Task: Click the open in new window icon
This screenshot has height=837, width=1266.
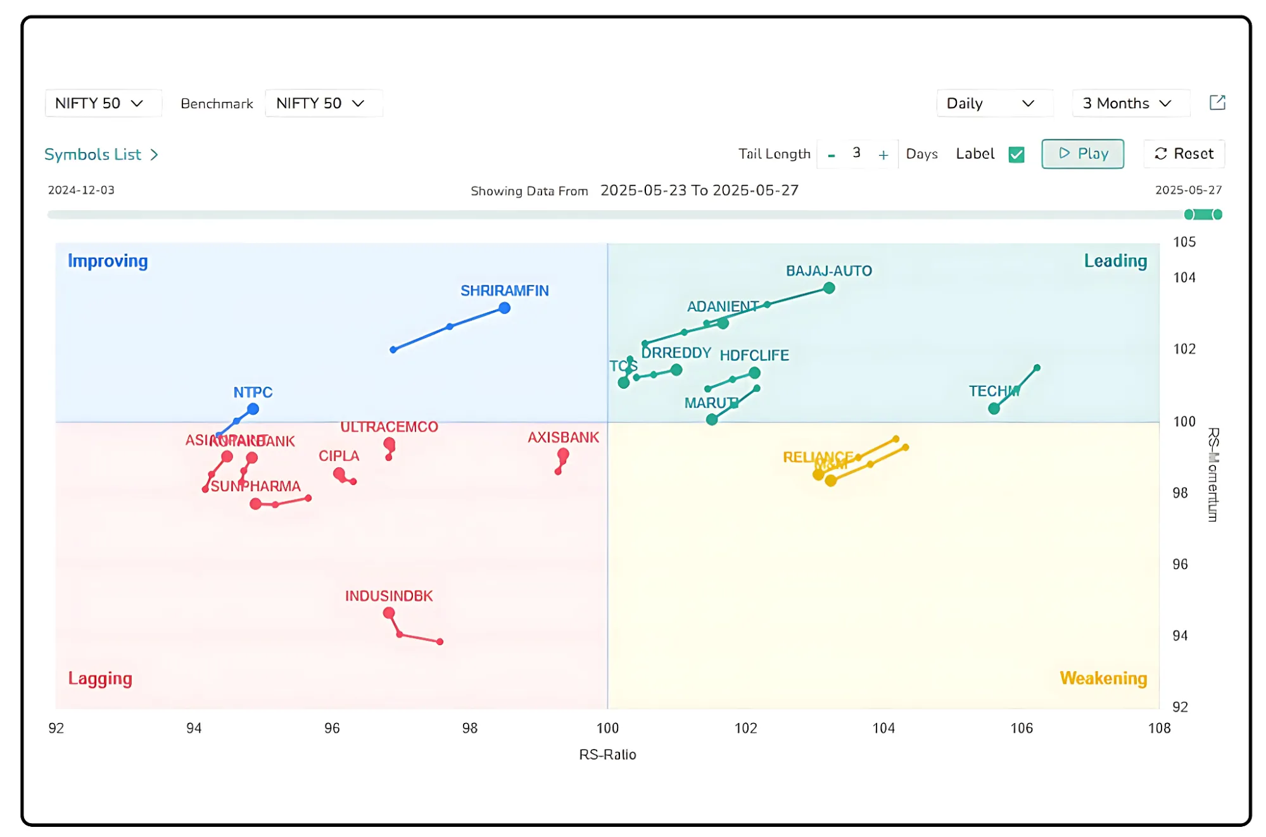Action: [x=1217, y=103]
